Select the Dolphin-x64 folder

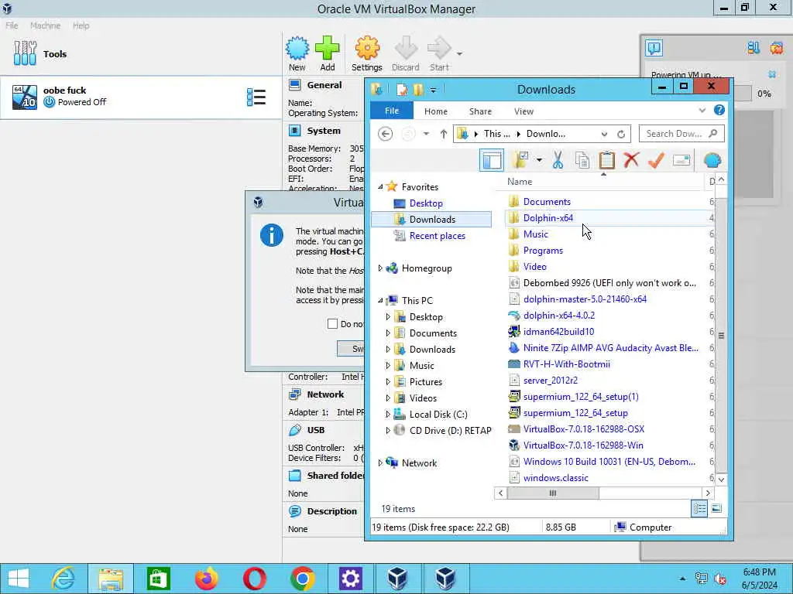548,217
